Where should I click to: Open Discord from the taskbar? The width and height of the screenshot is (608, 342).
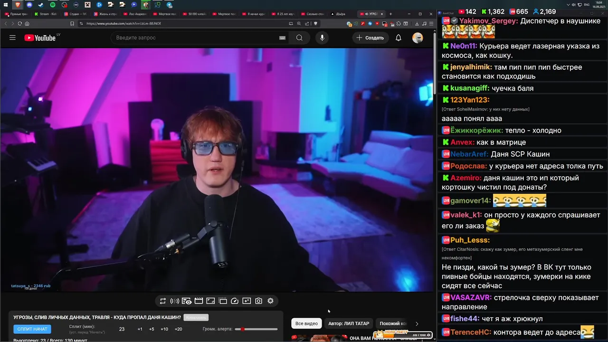coord(29,5)
